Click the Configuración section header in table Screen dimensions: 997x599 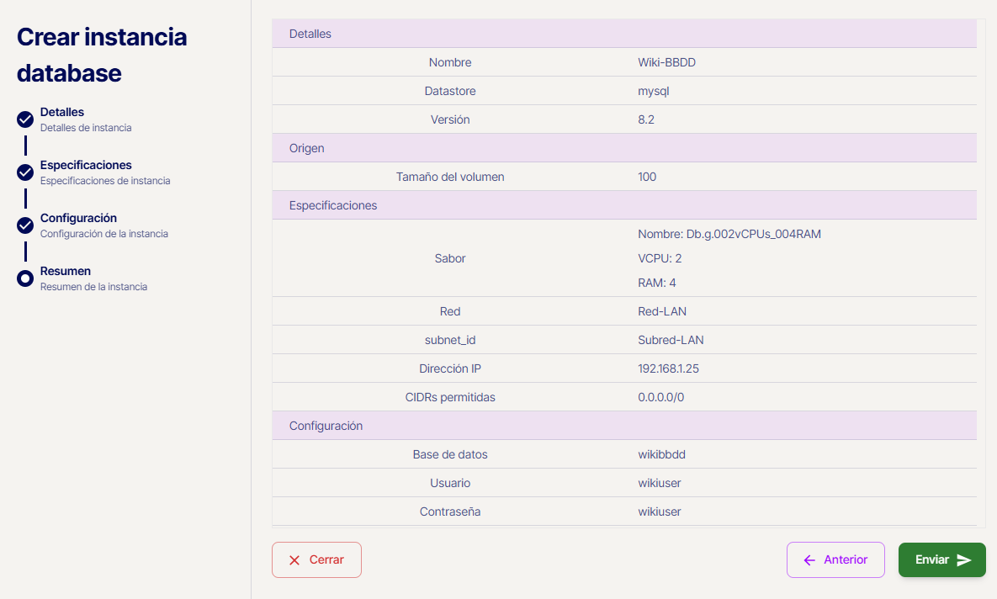[326, 426]
